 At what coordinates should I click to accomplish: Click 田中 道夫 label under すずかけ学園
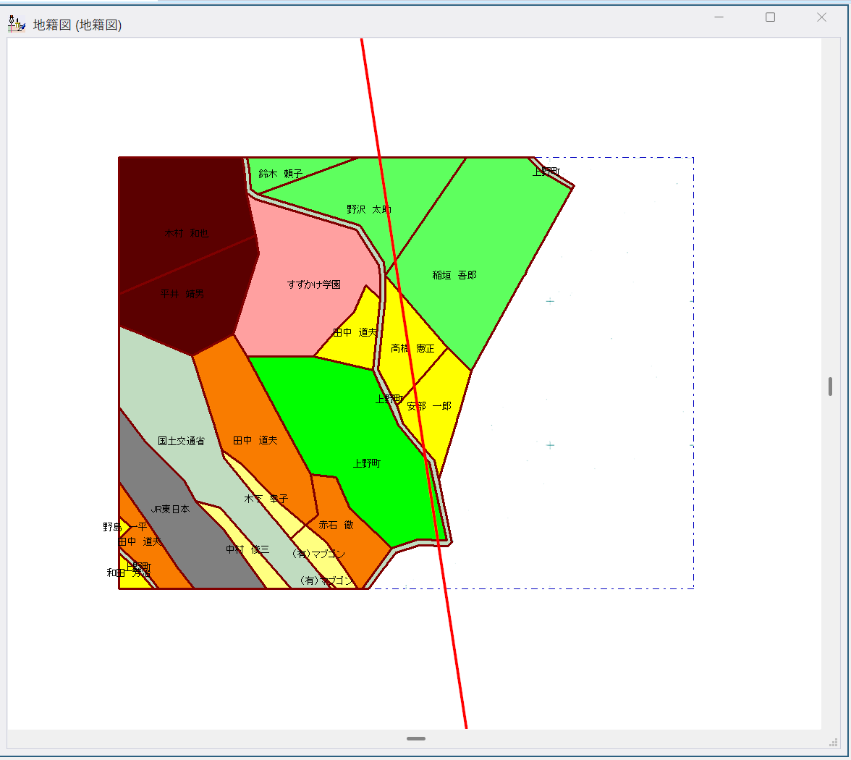pos(355,332)
